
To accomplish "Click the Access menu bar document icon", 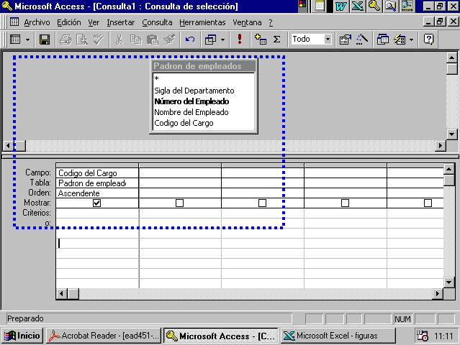I will 14,22.
